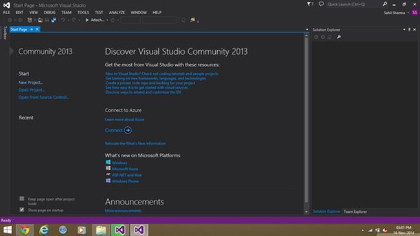Click the Quick Launch search field

[354, 4]
